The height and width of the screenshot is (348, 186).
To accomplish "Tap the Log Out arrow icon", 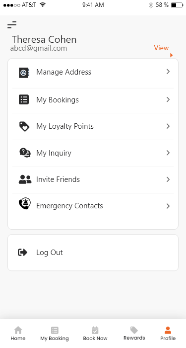I will [x=23, y=253].
